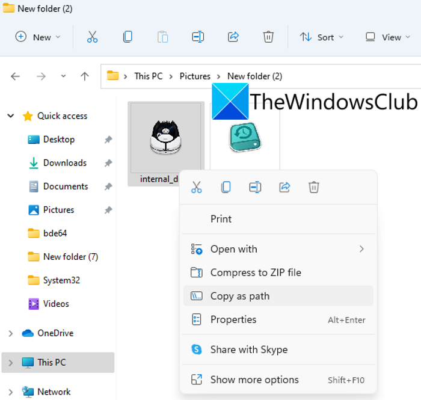Choose Print from the context menu

point(278,219)
